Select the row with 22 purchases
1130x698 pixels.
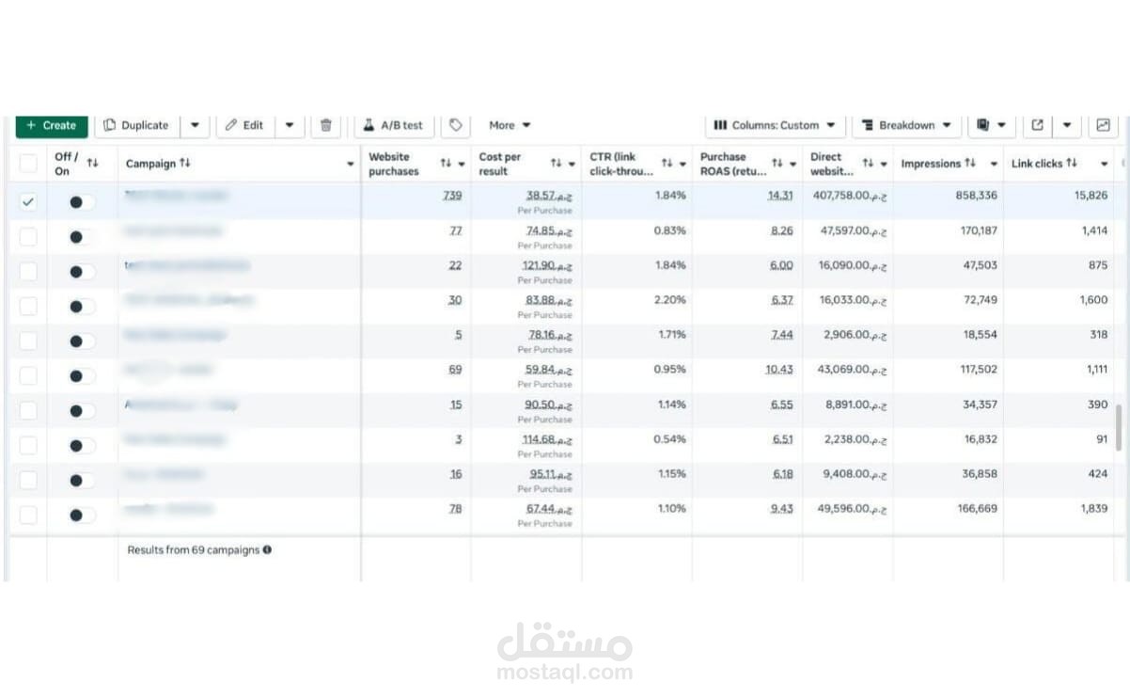point(28,271)
